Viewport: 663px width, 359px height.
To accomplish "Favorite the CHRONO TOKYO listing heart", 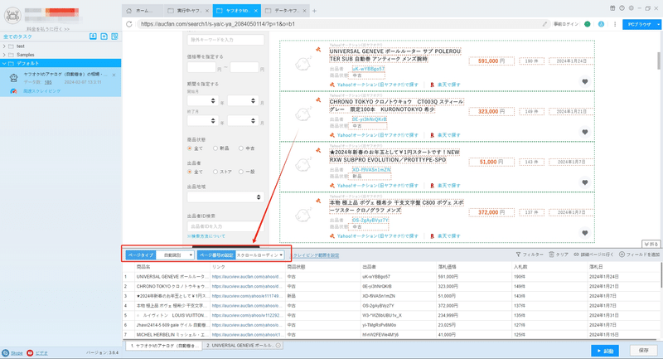I will tap(585, 132).
